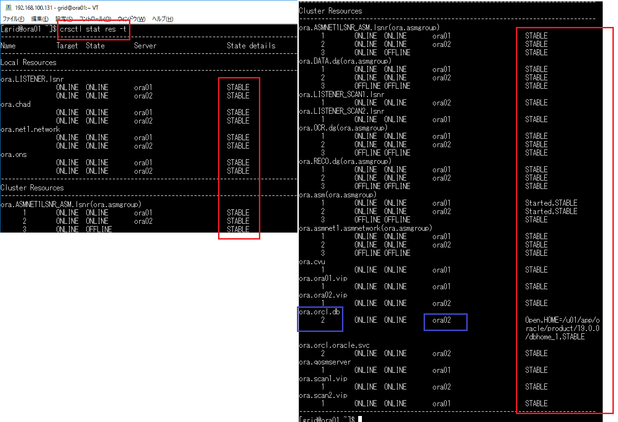618x422 pixels.
Task: Click the 'ora.orcl.db' resource name
Action: pos(319,311)
